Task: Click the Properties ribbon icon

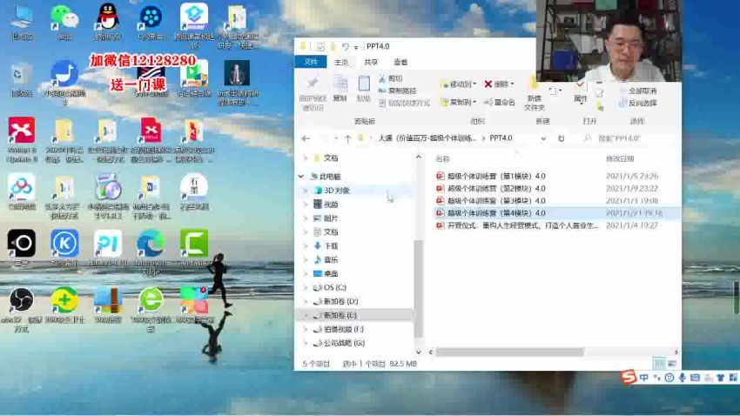Action: coord(580,91)
